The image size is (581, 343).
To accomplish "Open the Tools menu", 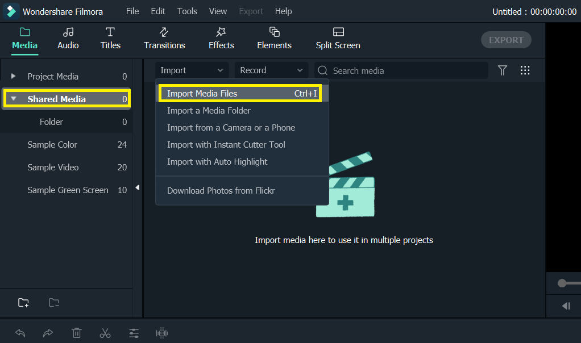I will click(187, 11).
